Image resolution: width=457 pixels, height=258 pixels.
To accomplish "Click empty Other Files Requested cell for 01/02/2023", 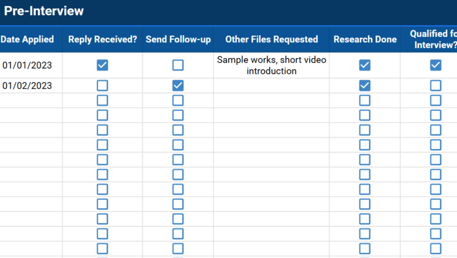I will click(x=271, y=86).
